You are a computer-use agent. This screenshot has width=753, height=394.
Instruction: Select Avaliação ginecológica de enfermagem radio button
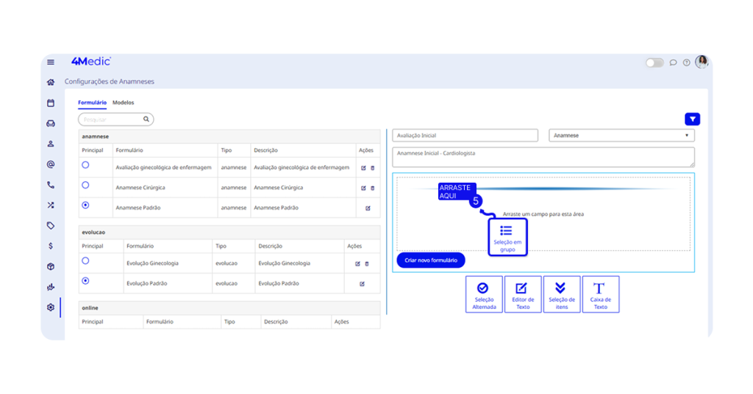[x=86, y=166]
